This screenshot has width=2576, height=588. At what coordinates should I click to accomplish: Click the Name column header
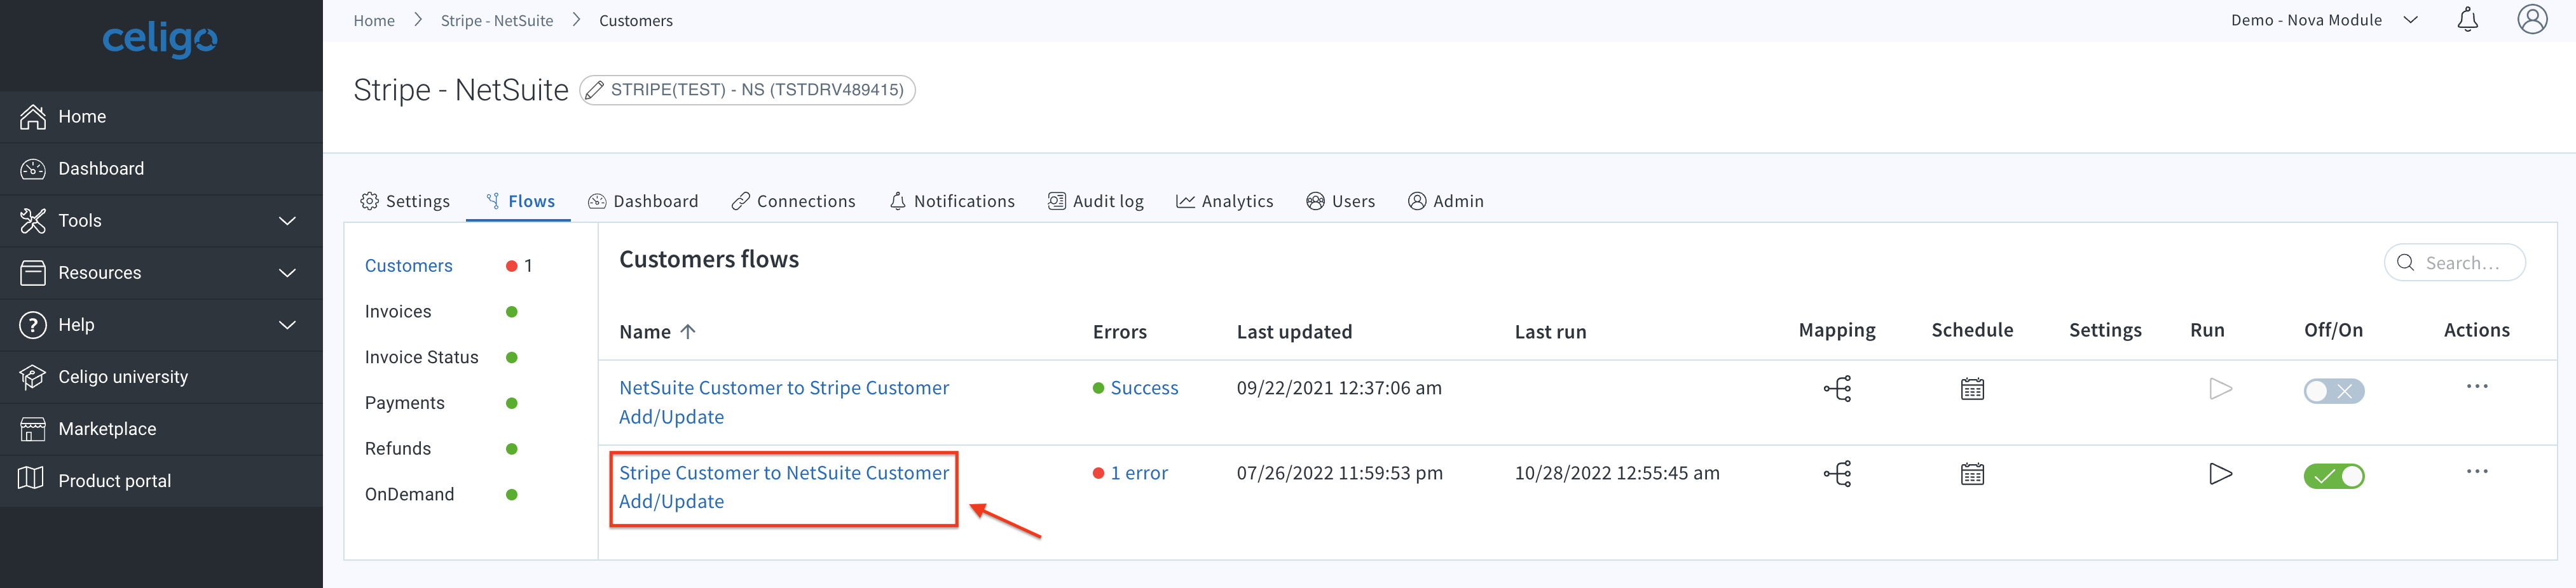click(x=645, y=331)
